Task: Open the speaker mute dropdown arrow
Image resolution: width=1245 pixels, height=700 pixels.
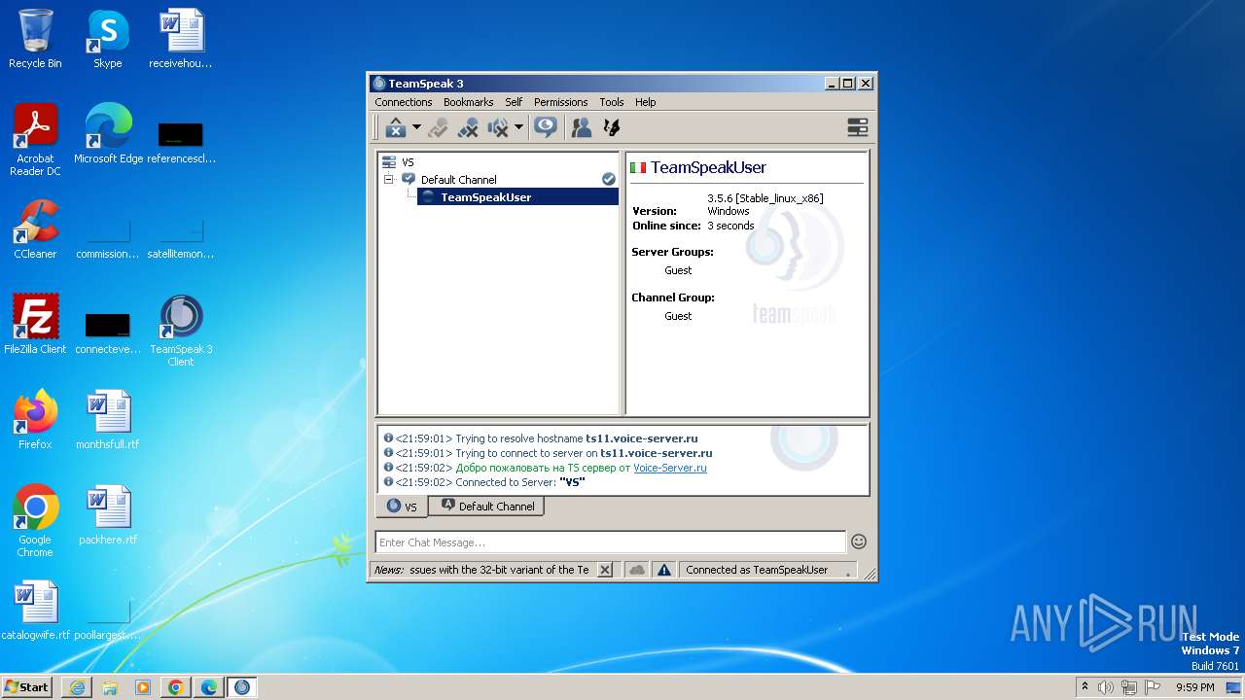Action: [x=518, y=127]
